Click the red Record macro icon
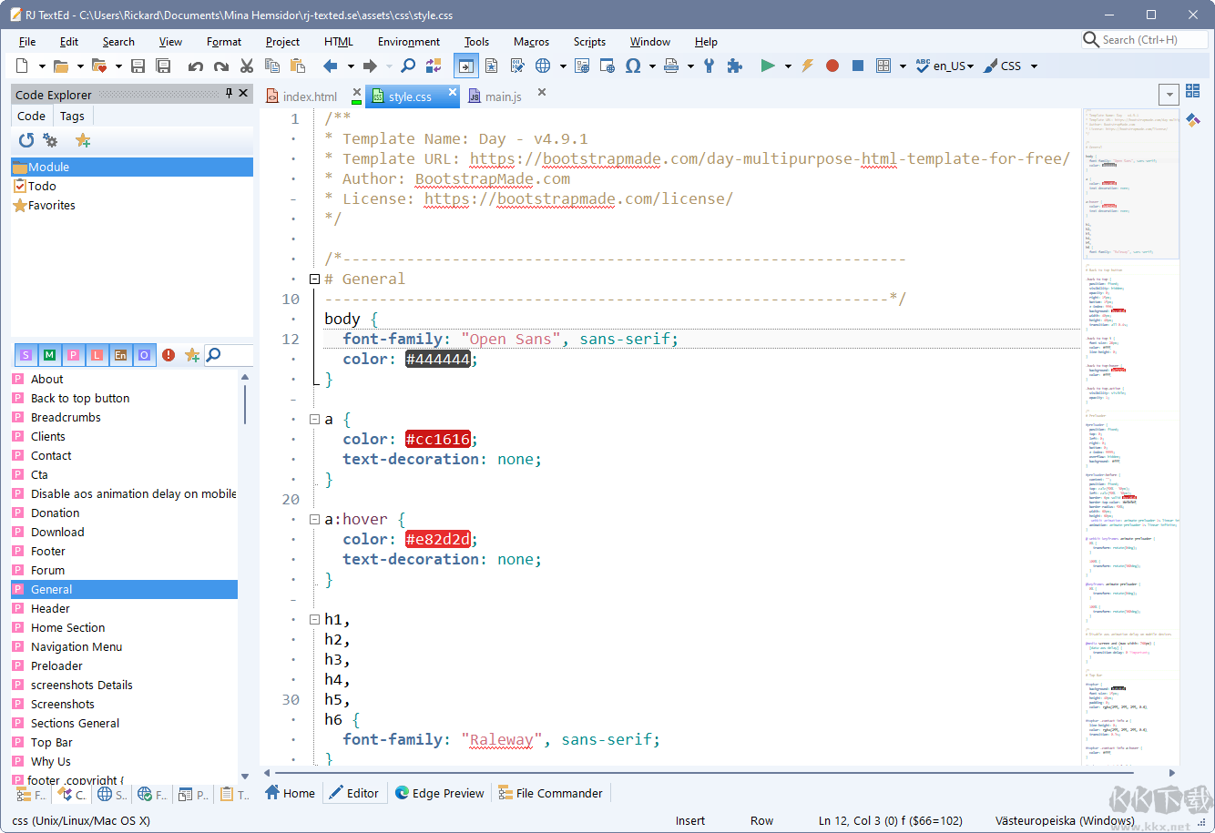 pyautogui.click(x=832, y=66)
